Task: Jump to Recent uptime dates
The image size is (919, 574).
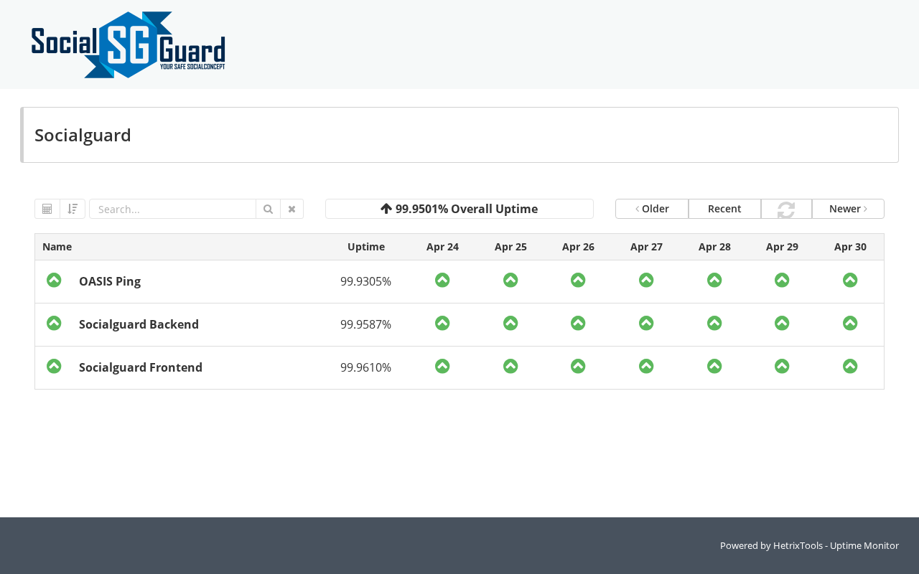Action: pos(724,209)
